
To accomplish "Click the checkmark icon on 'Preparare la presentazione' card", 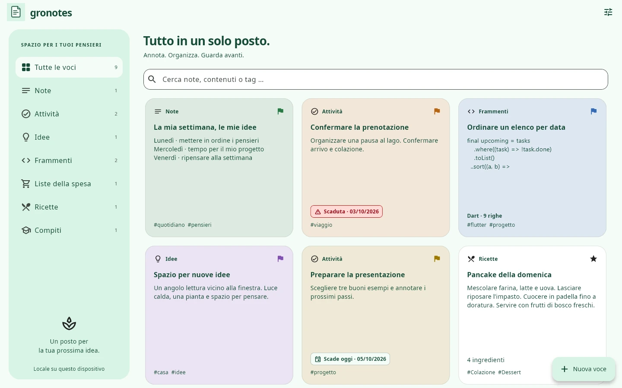I will point(314,259).
